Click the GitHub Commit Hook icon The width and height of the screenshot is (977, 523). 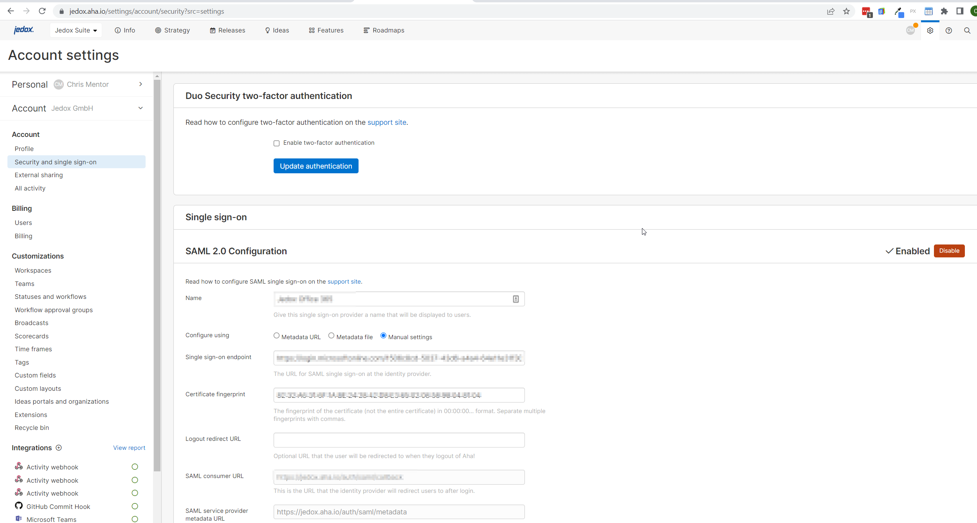click(x=19, y=506)
